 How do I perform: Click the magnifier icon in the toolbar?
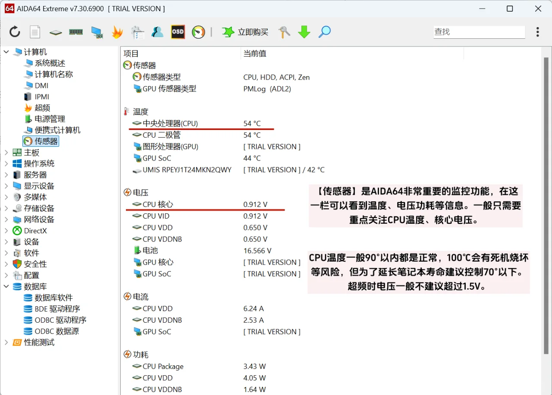325,32
